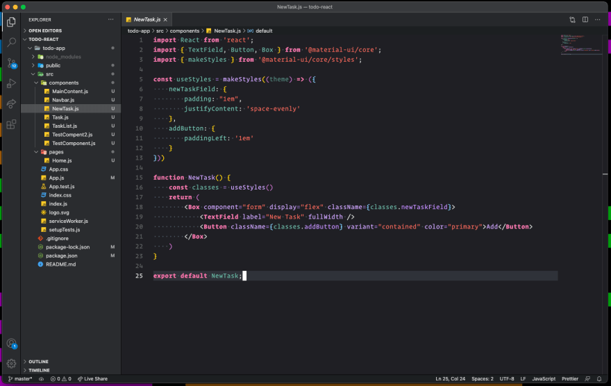611x386 pixels.
Task: Click default symbol in the breadcrumb
Action: click(x=260, y=31)
